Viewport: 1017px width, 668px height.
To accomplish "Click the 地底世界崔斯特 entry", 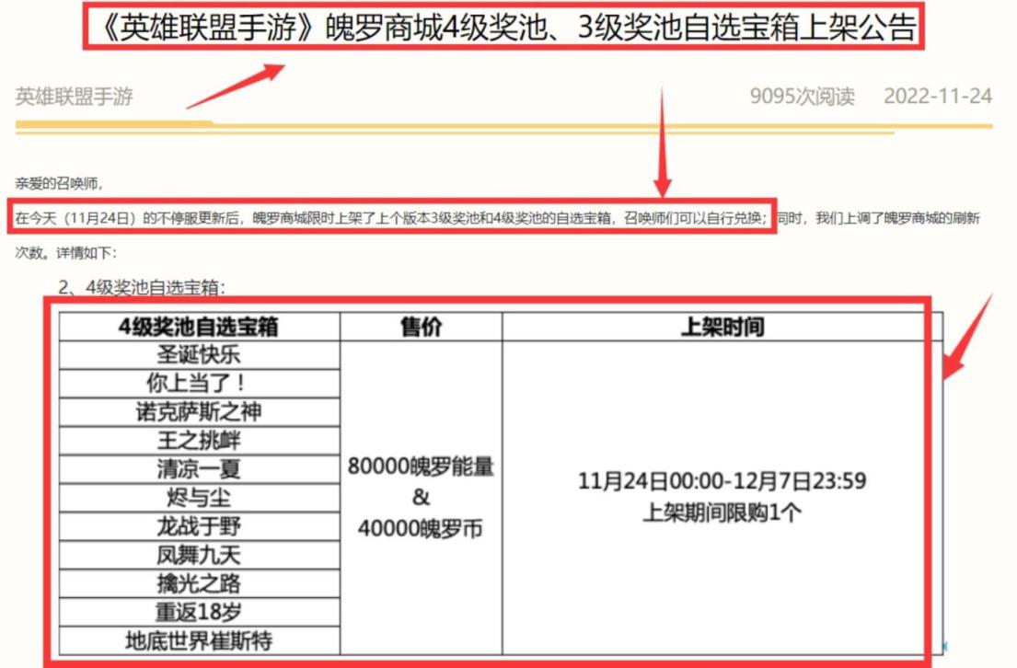I will [x=199, y=640].
